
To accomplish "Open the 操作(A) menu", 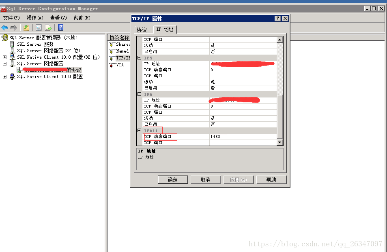I will 35,18.
